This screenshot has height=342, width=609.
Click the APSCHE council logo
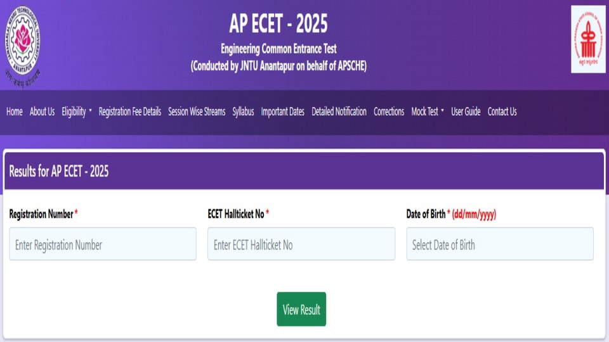pos(588,39)
